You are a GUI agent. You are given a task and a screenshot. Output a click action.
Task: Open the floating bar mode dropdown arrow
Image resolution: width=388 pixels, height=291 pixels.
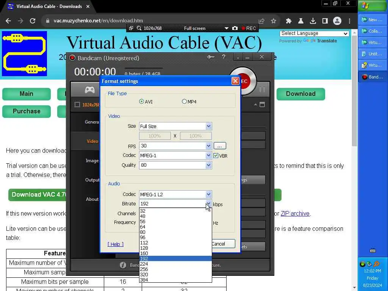(x=227, y=28)
